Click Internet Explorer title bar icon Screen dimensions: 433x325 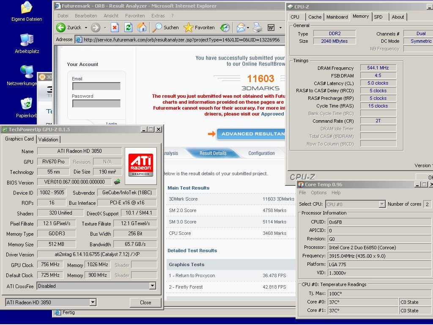[58, 6]
